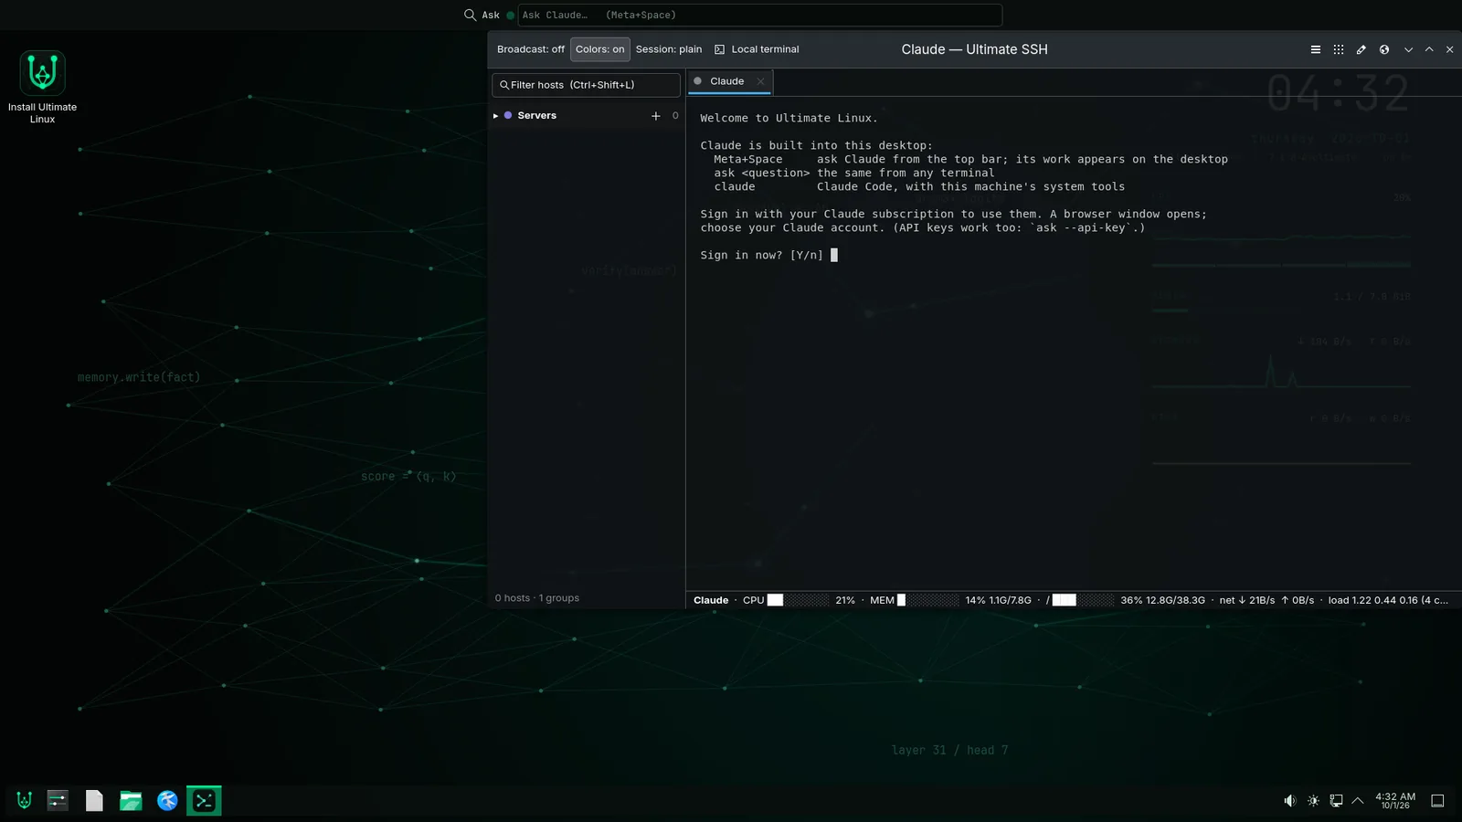Image resolution: width=1462 pixels, height=822 pixels.
Task: Change Session: plain setting
Action: pos(669,49)
